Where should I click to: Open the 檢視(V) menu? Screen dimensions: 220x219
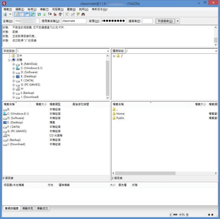[32, 9]
